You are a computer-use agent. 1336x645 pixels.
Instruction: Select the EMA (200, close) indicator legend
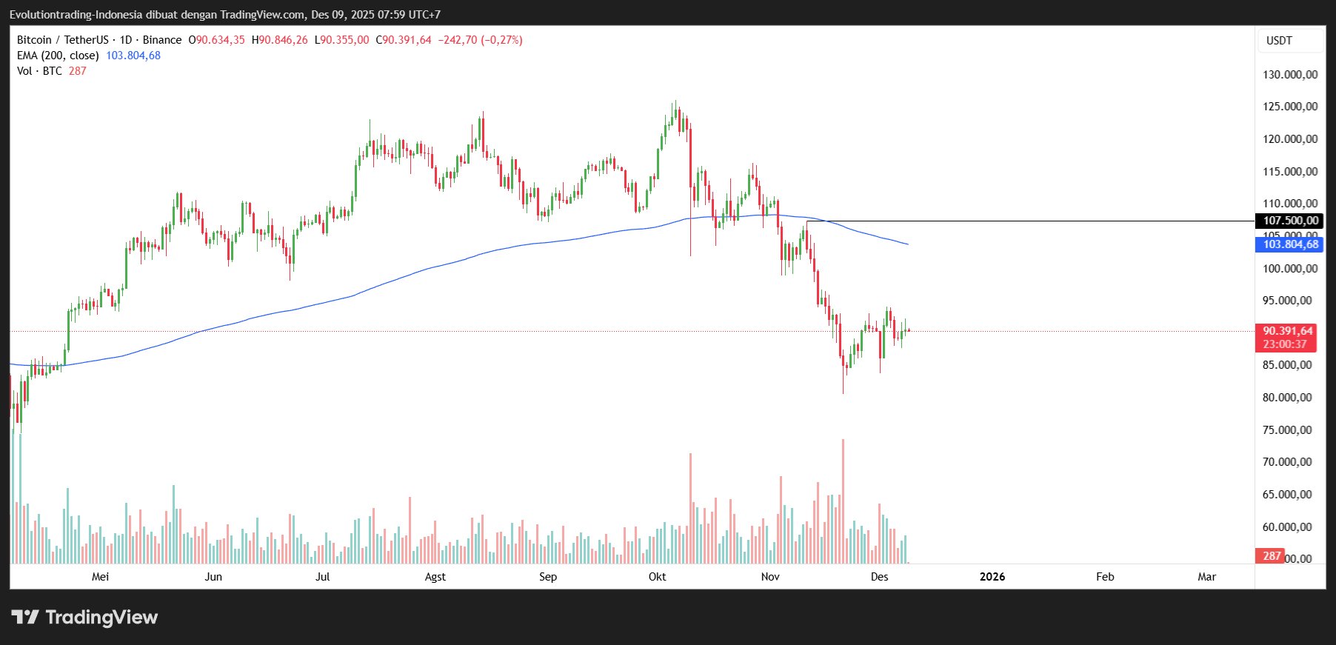coord(58,56)
